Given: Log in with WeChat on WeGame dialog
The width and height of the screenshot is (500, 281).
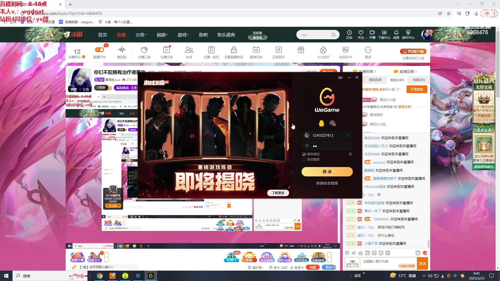Looking at the screenshot, I should coord(333,123).
